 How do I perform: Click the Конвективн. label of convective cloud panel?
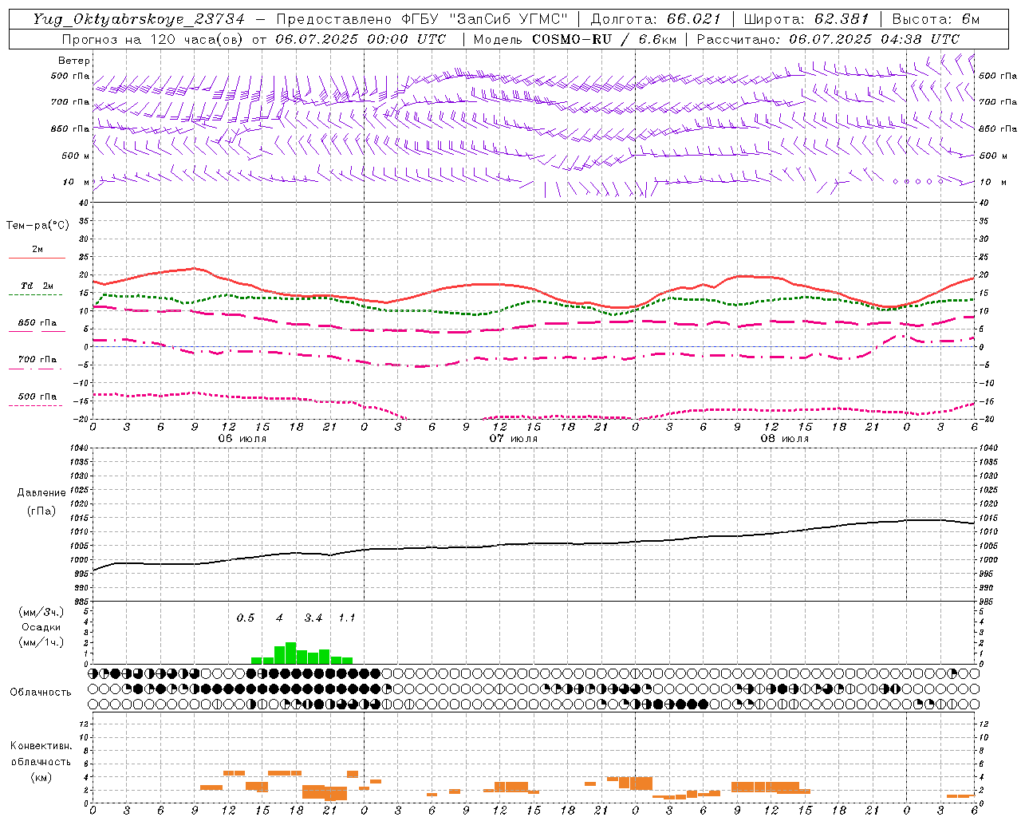41,745
